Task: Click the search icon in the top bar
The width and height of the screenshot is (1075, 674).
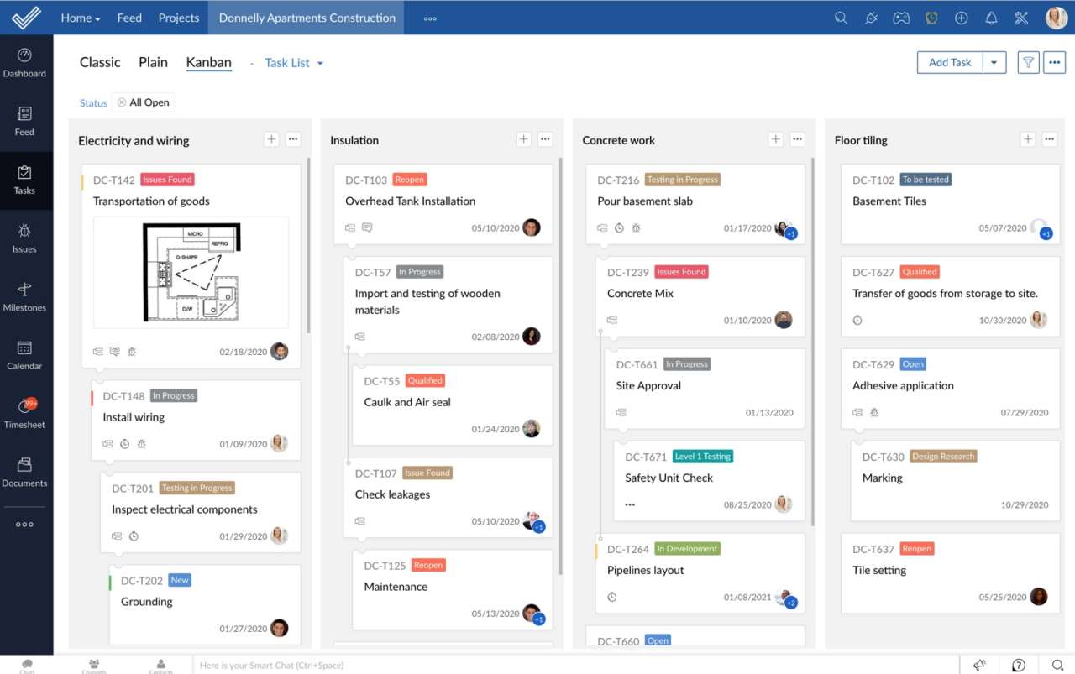Action: 841,17
